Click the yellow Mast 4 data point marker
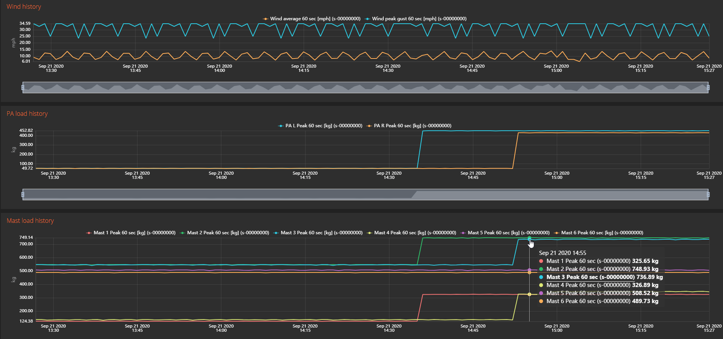The image size is (723, 339). pos(530,294)
